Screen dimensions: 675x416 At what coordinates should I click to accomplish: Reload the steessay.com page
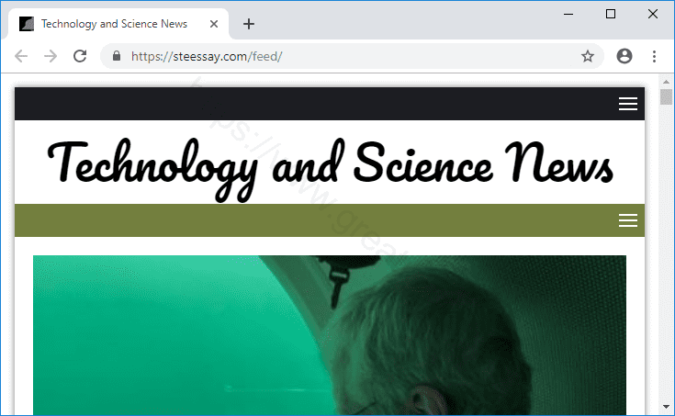[x=80, y=56]
